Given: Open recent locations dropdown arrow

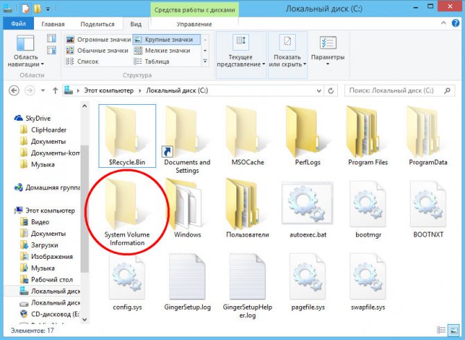Looking at the screenshot, I should (43, 90).
